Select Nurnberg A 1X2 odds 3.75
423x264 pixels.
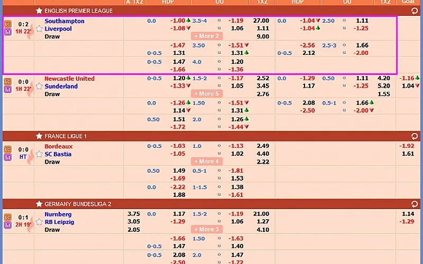[x=134, y=214]
